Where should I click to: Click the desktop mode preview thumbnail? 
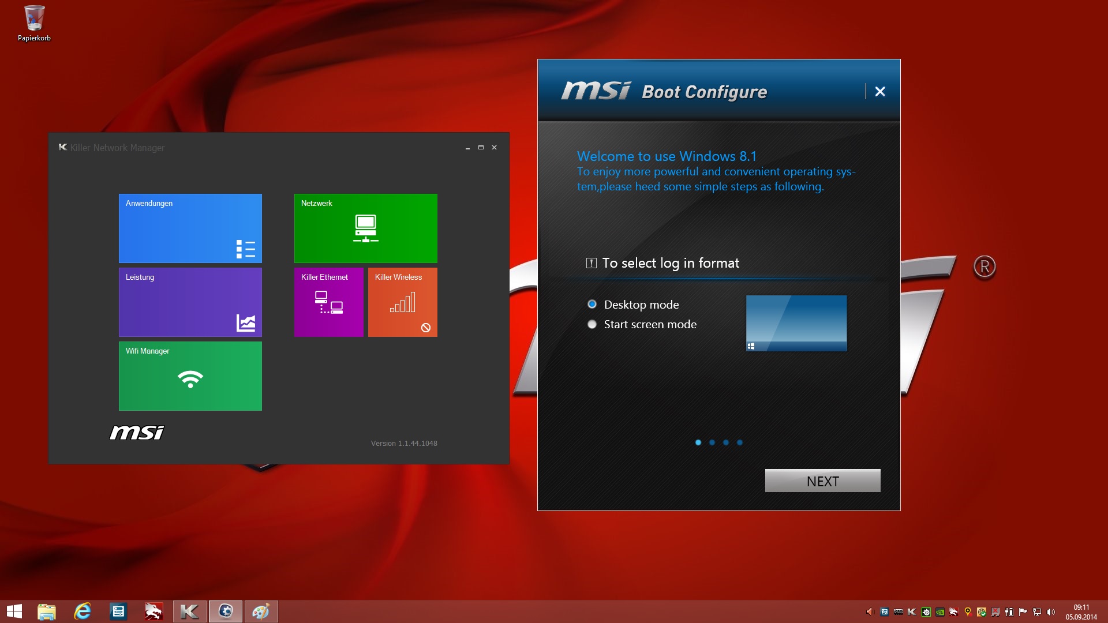point(796,323)
